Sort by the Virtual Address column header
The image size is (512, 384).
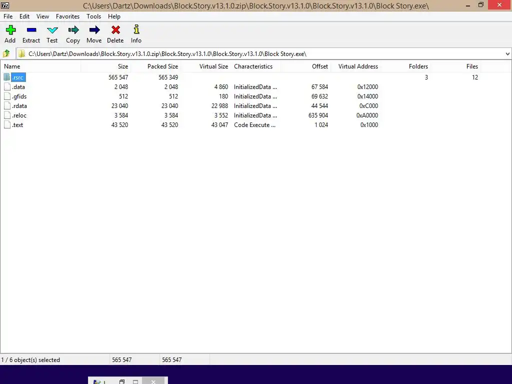pos(355,66)
